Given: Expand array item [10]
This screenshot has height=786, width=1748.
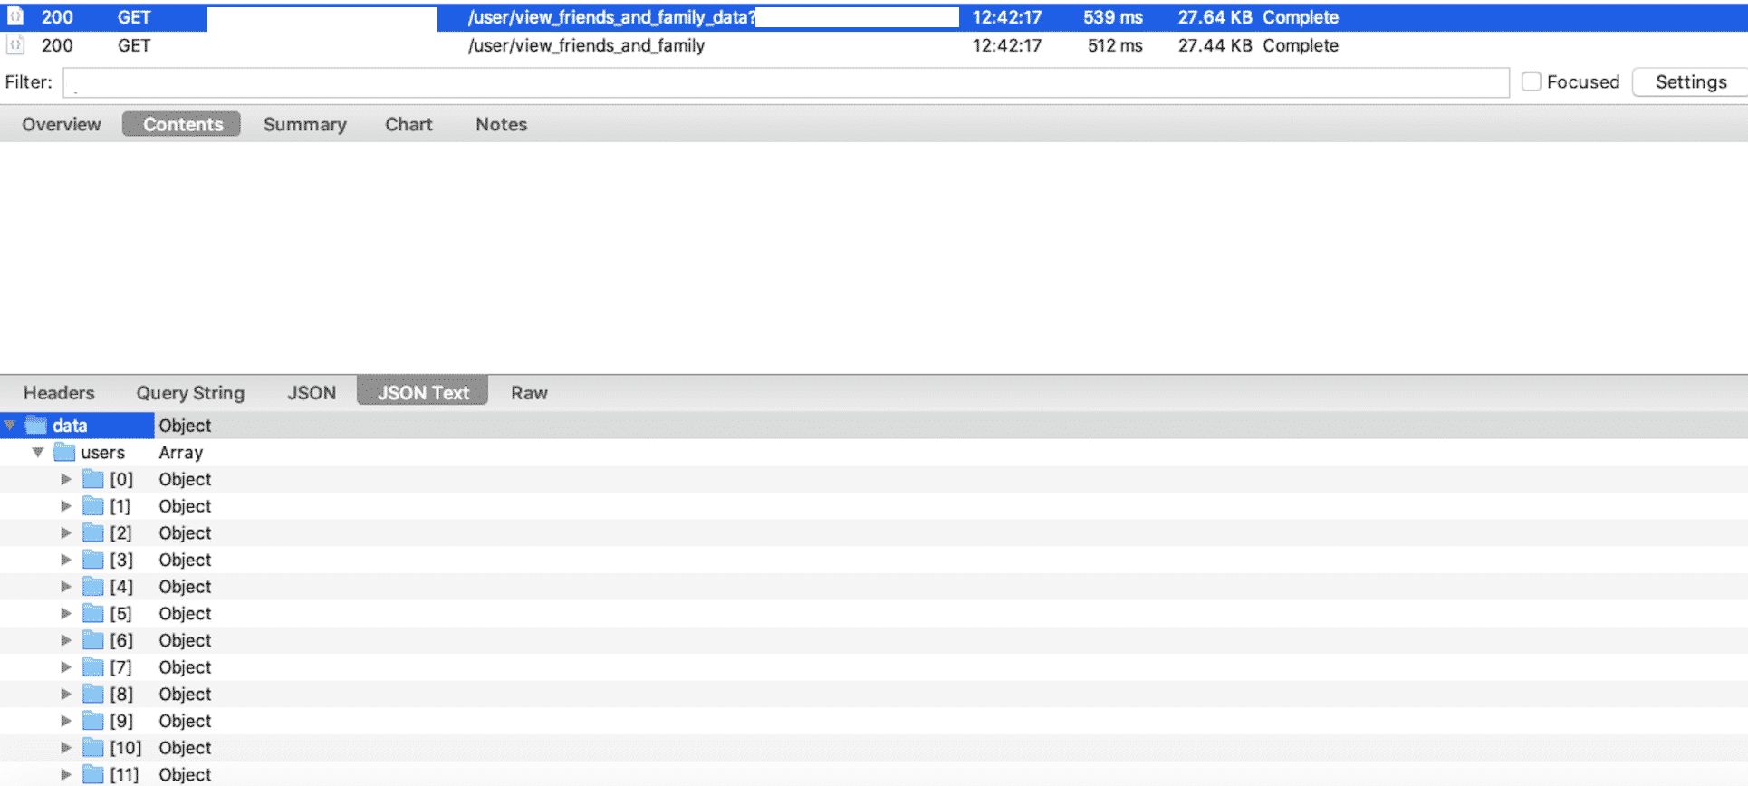Looking at the screenshot, I should (x=66, y=747).
